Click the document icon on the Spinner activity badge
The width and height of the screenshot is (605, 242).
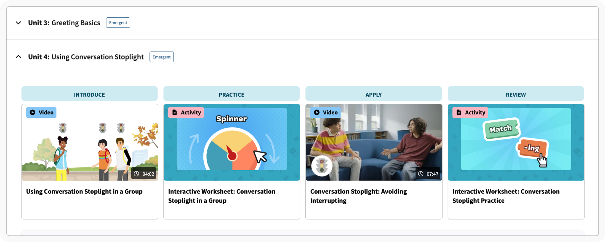click(x=175, y=112)
